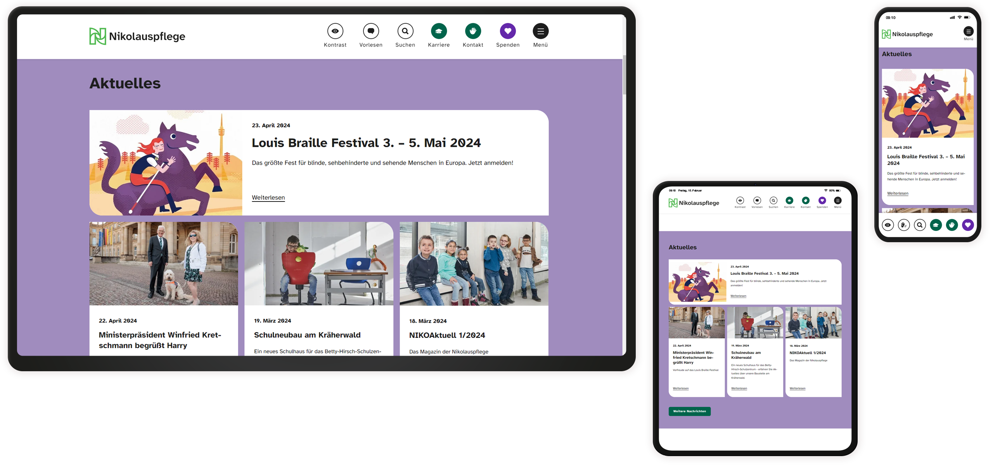Image resolution: width=993 pixels, height=465 pixels.
Task: Expand the Menü on the phone
Action: click(969, 31)
